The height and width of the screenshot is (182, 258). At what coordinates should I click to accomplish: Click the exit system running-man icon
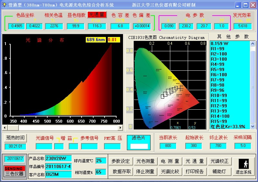click(244, 164)
